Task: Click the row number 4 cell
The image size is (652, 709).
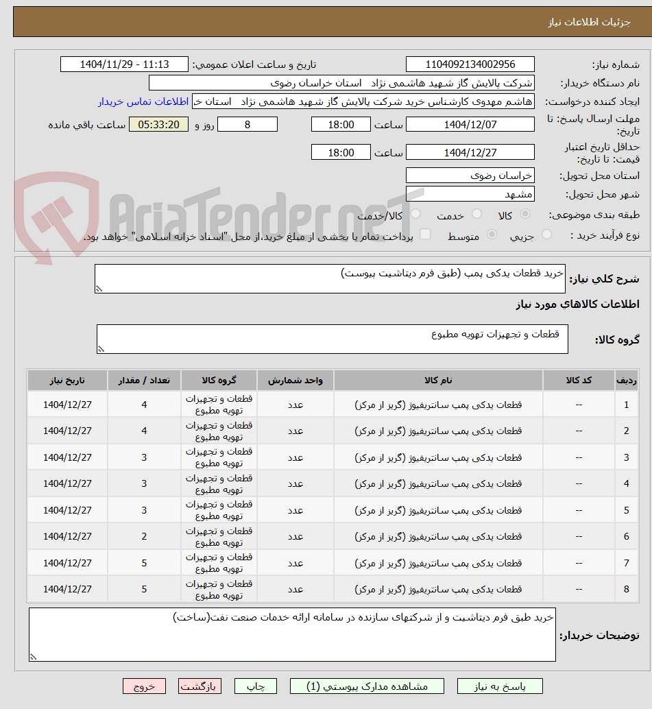Action: click(626, 484)
